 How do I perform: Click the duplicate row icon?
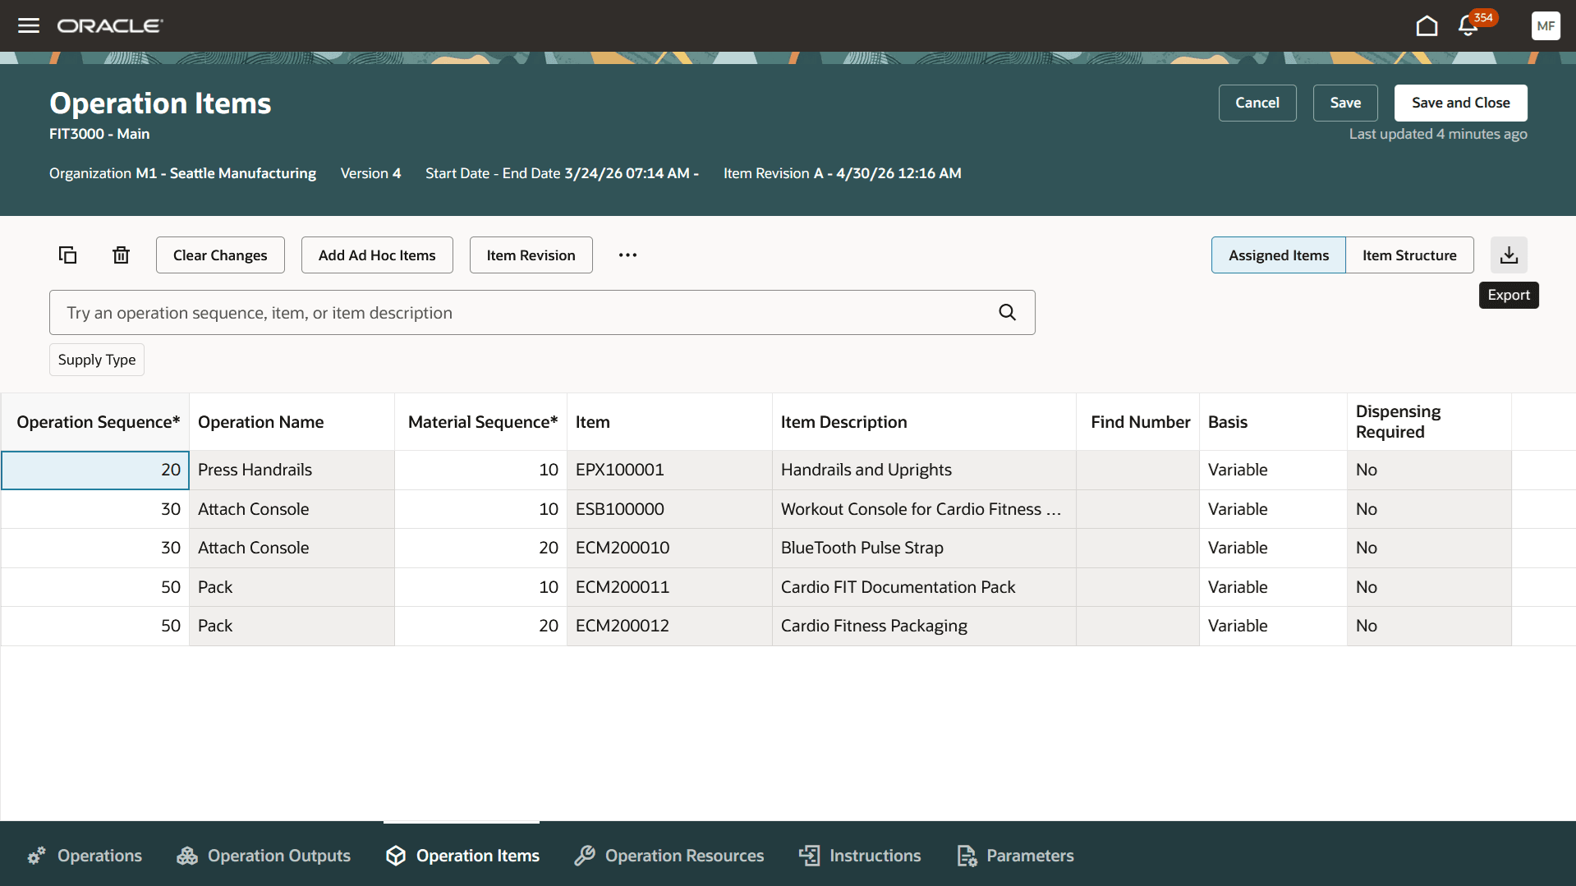tap(67, 255)
